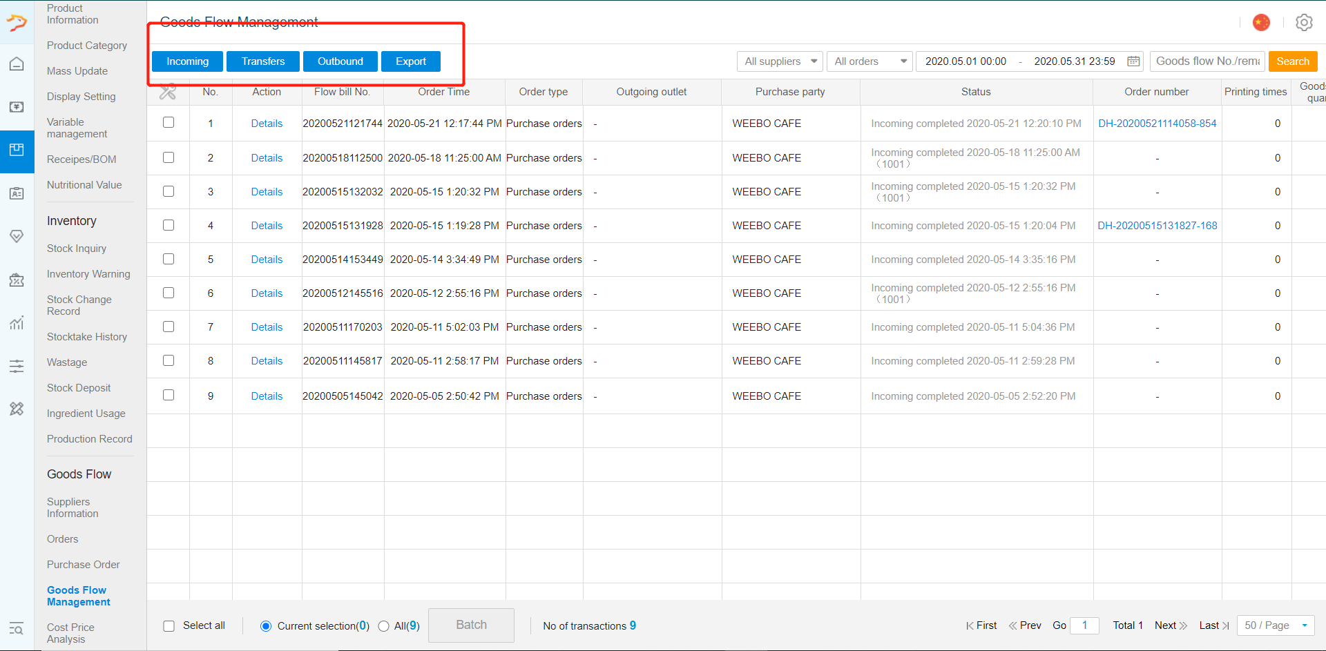
Task: Open the 50 / Page dropdown
Action: click(x=1276, y=625)
